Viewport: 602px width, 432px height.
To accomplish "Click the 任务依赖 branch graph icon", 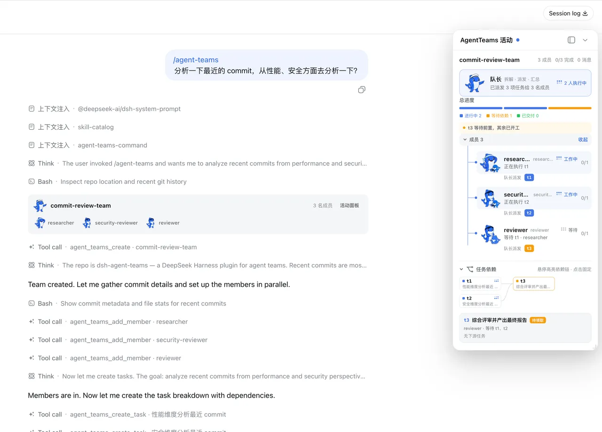I will pyautogui.click(x=470, y=269).
